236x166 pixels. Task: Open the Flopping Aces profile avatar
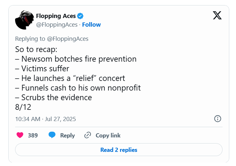[25, 20]
